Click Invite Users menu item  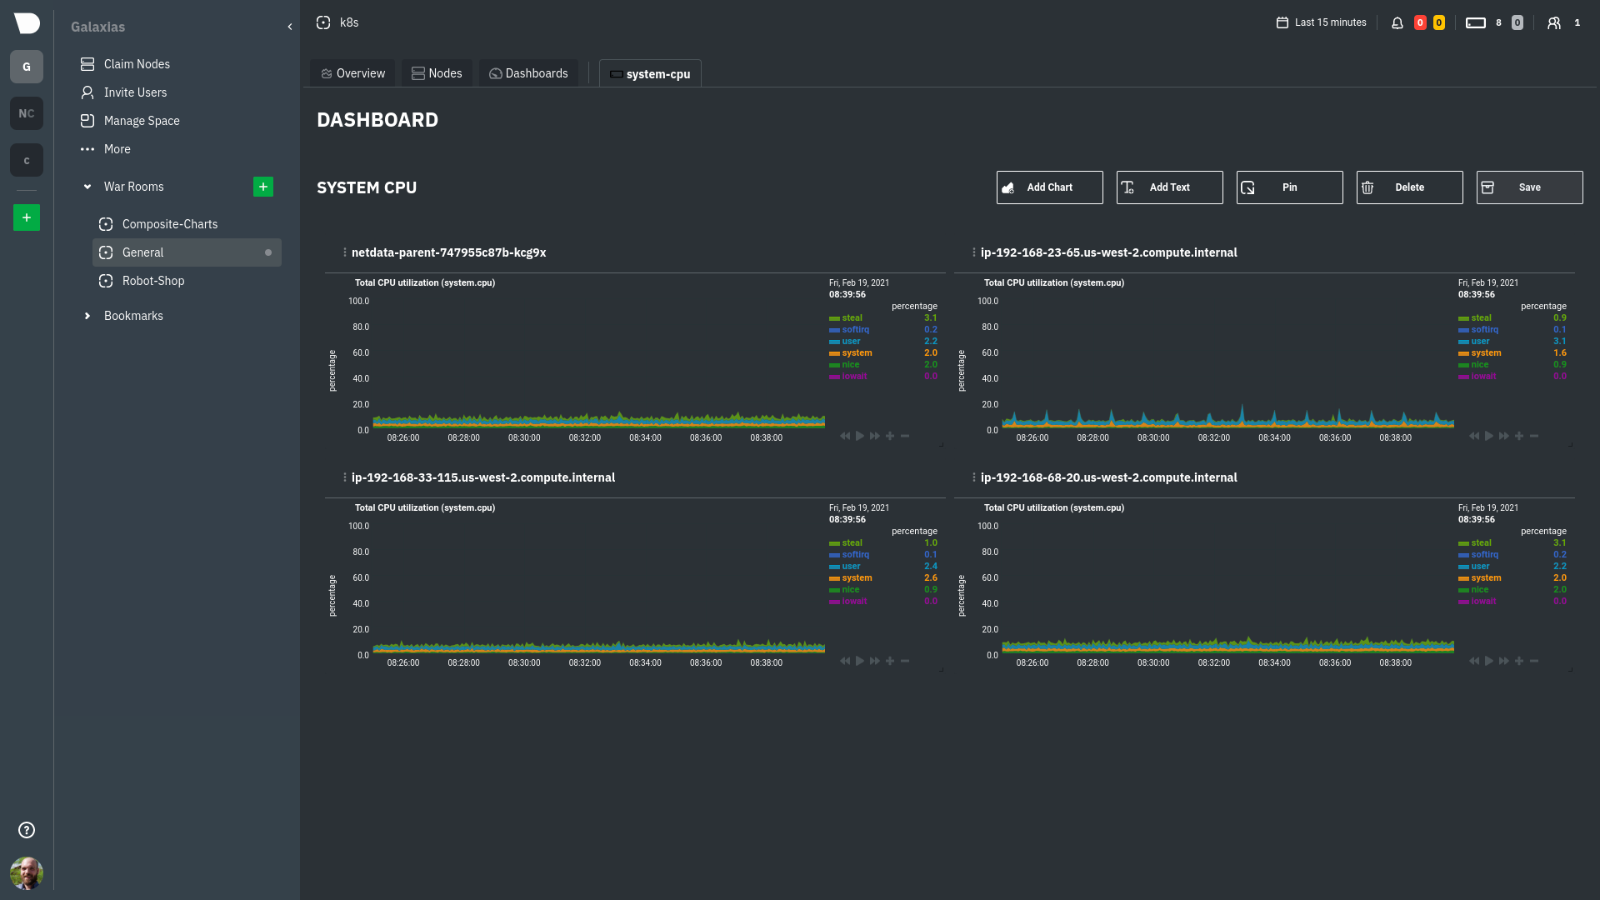[135, 92]
